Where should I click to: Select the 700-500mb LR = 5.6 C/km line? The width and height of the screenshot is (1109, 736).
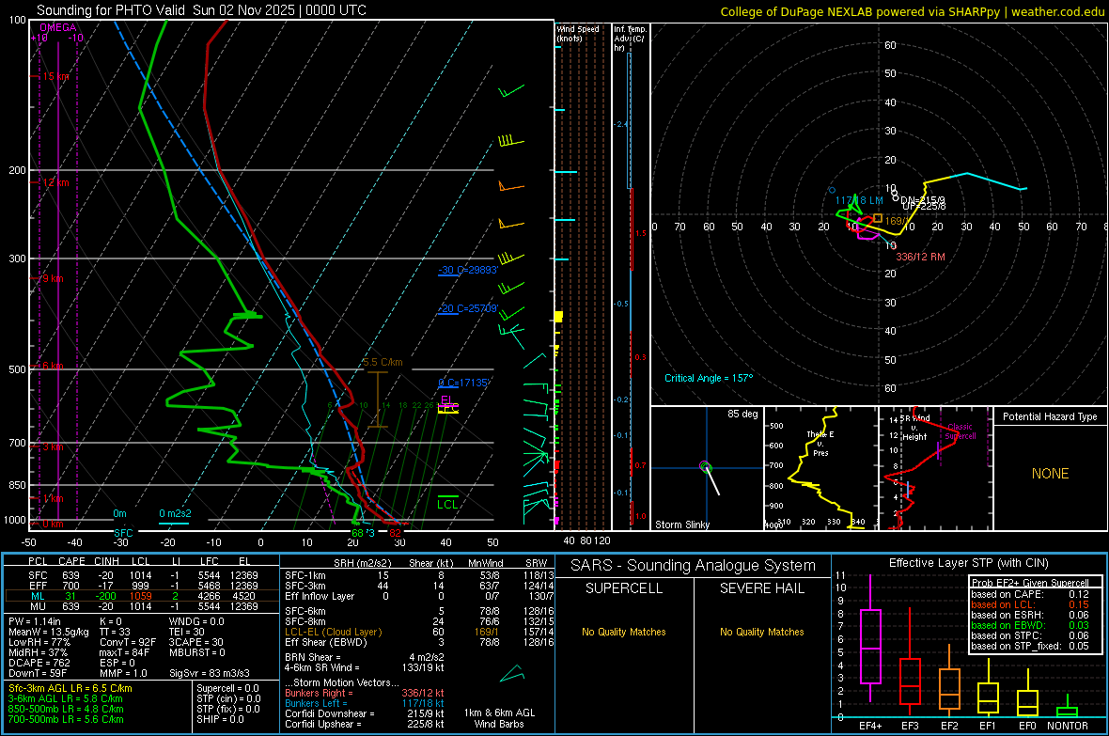[x=66, y=719]
